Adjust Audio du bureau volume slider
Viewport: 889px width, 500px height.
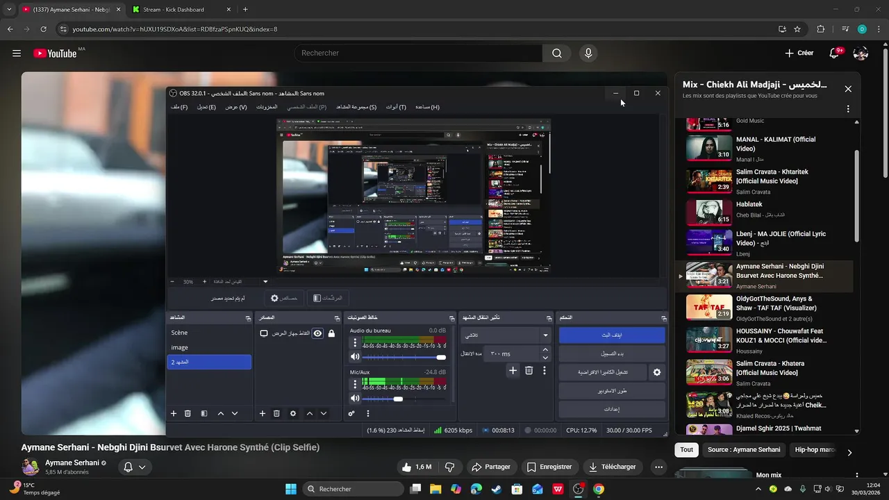pyautogui.click(x=404, y=357)
